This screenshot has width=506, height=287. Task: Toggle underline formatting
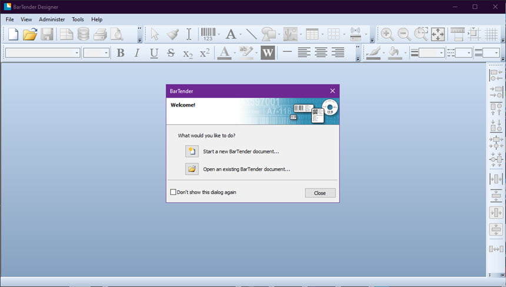[154, 53]
